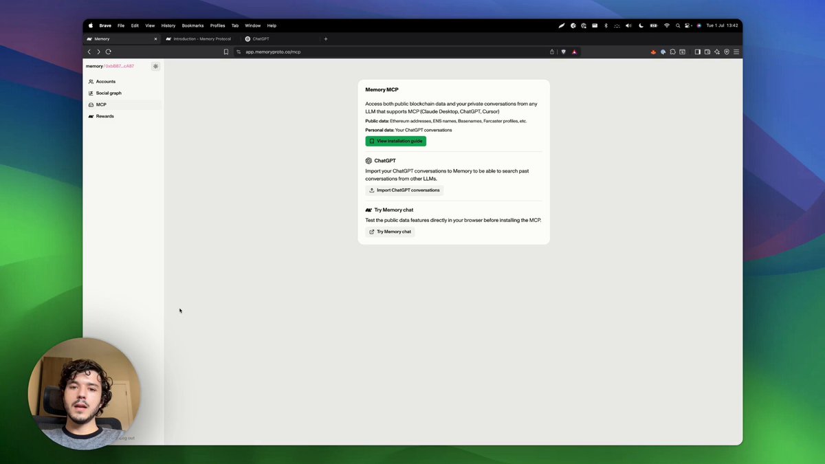
Task: Open Brave VPN icon
Action: (726, 52)
